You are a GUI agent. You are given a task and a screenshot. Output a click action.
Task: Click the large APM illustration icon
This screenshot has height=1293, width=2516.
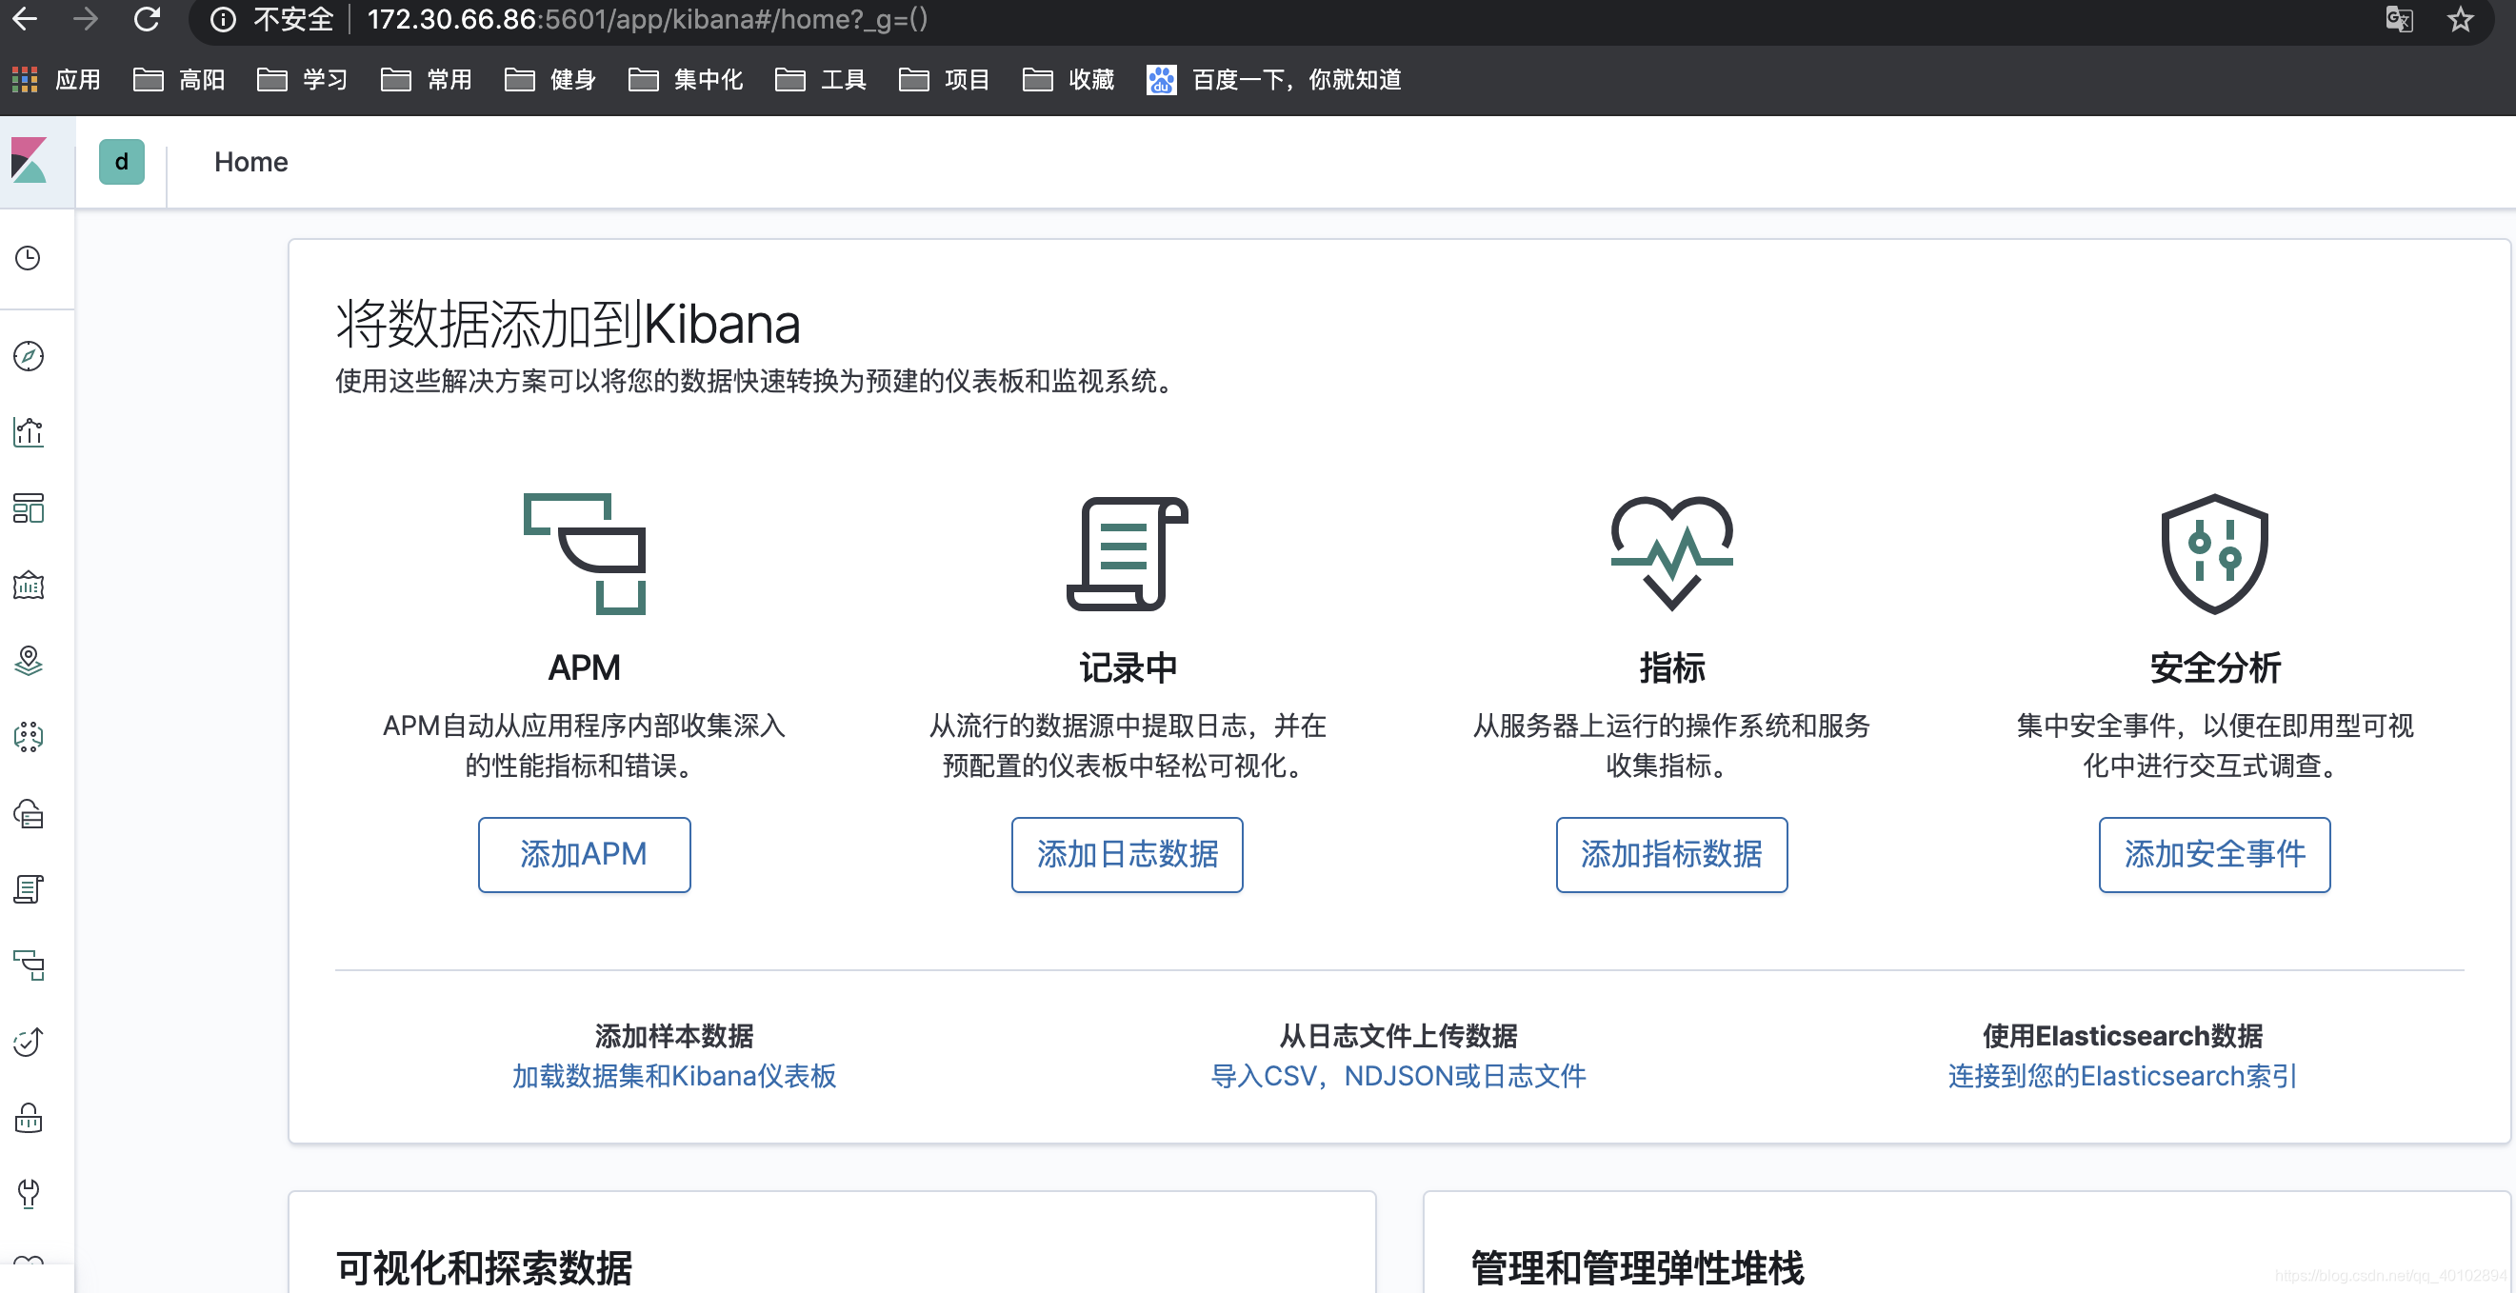(584, 554)
